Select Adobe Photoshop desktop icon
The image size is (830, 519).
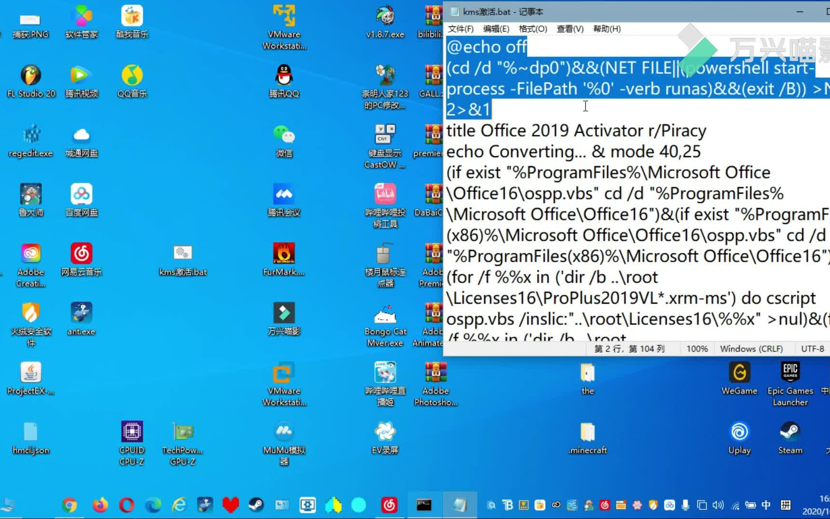pos(436,384)
